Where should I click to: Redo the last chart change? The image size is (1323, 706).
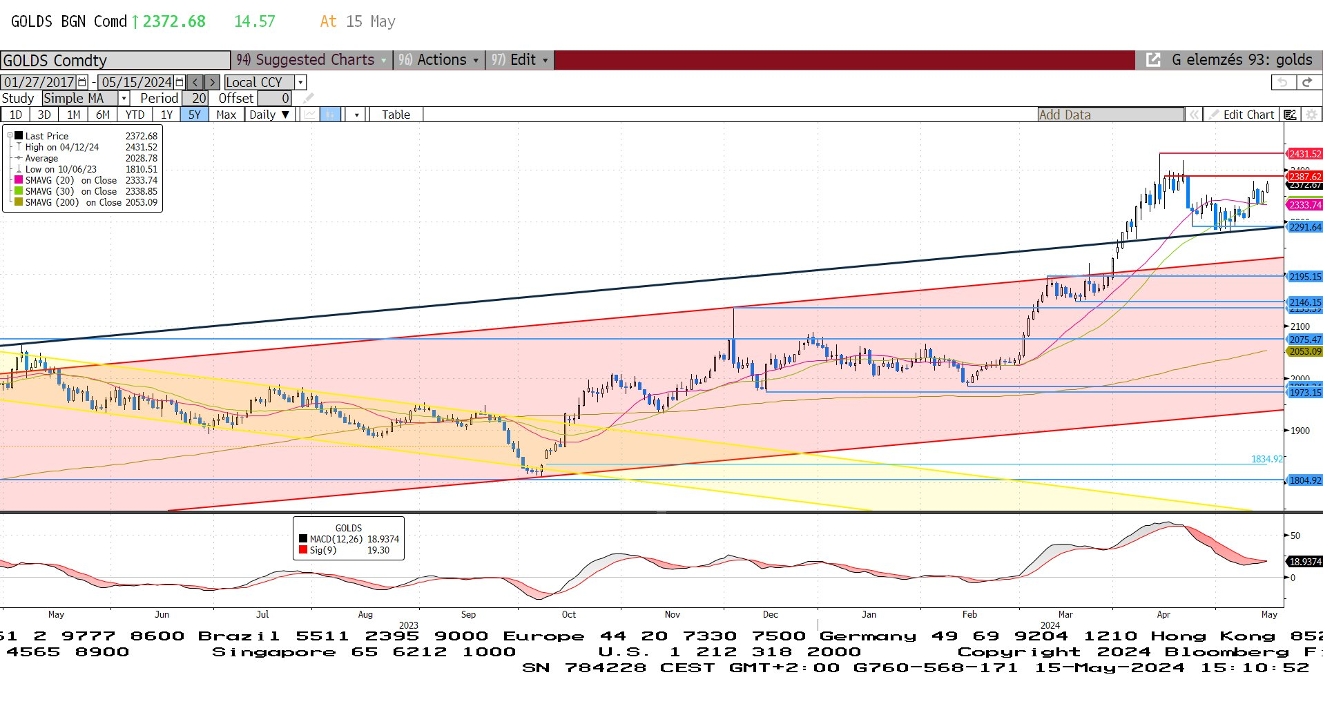point(1307,82)
